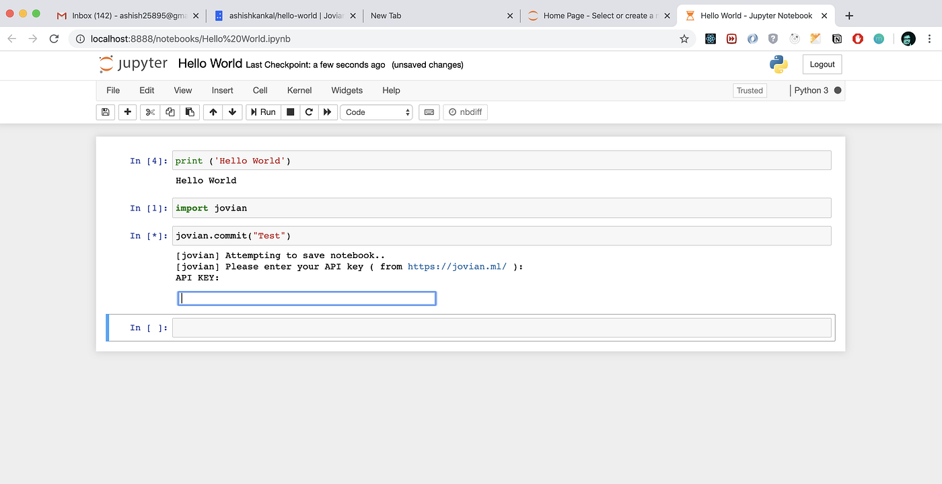Copy the selected cell

(170, 112)
